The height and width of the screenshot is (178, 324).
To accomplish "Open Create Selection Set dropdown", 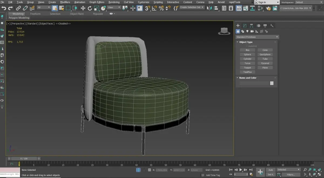I will [192, 7].
